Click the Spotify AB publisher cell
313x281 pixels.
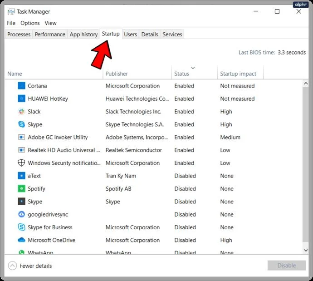118,189
